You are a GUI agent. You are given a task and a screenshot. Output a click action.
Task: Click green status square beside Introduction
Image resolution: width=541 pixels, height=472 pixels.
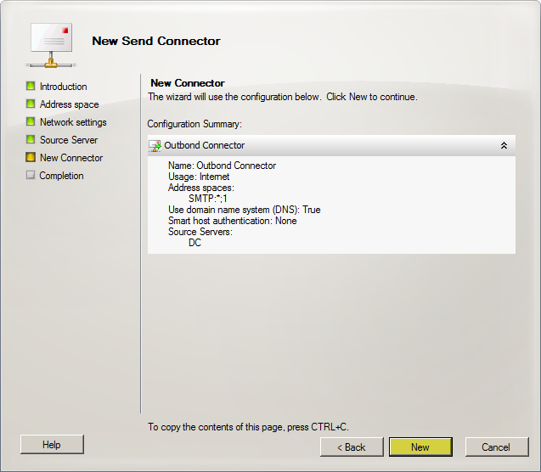click(x=31, y=86)
